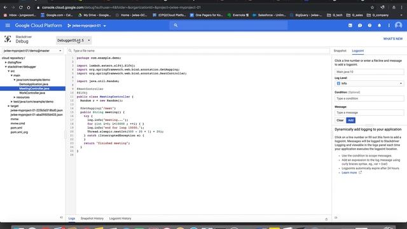Click the Google Cloud Platform title
The image size is (407, 229).
(38, 25)
